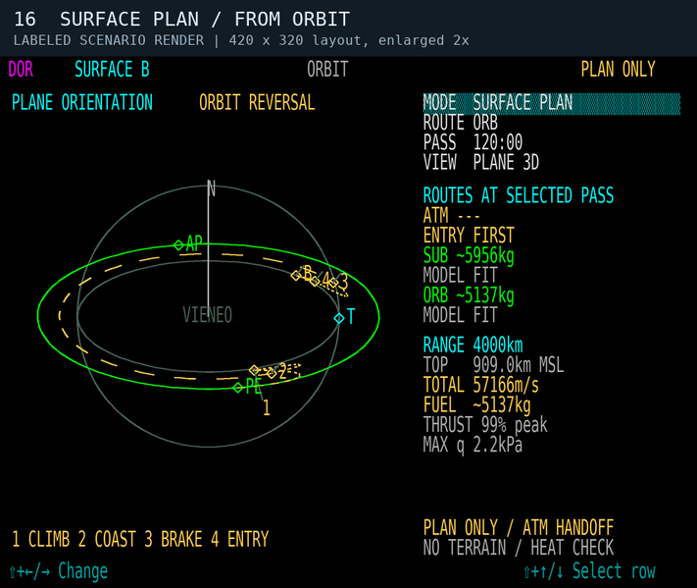Screen dimensions: 697x588
Task: Select the PASS 120:00 row
Action: tap(473, 142)
